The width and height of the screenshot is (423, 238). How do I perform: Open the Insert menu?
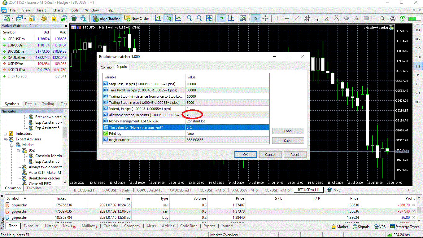(x=41, y=10)
